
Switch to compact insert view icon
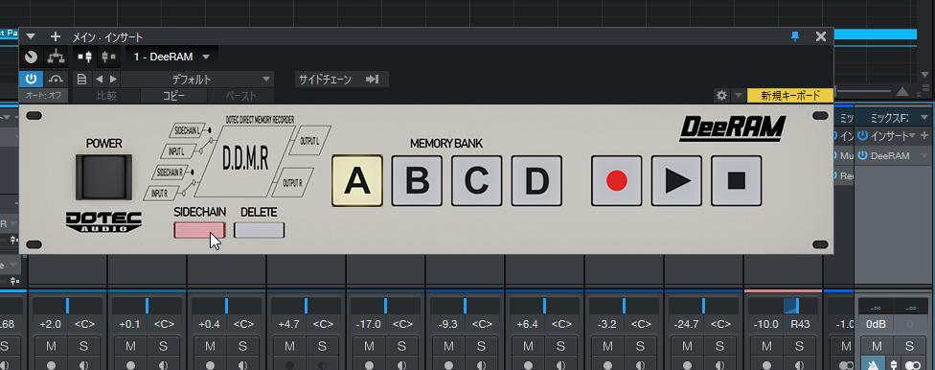tap(108, 57)
